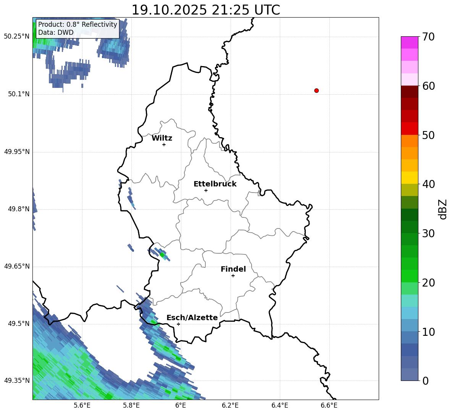Click the title '19.10.2025 21:25 UTC'
Viewport: 452px width, 413px height.
(x=206, y=10)
